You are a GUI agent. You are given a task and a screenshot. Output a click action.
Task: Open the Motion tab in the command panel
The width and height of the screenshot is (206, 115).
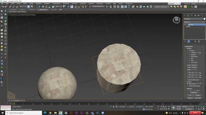pyautogui.click(x=195, y=16)
